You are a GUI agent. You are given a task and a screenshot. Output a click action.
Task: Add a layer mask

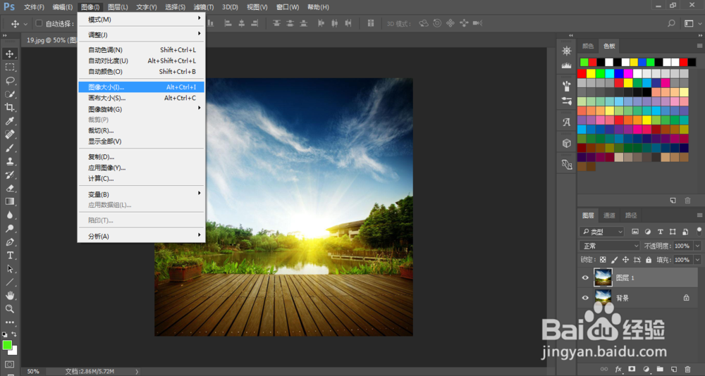point(632,369)
